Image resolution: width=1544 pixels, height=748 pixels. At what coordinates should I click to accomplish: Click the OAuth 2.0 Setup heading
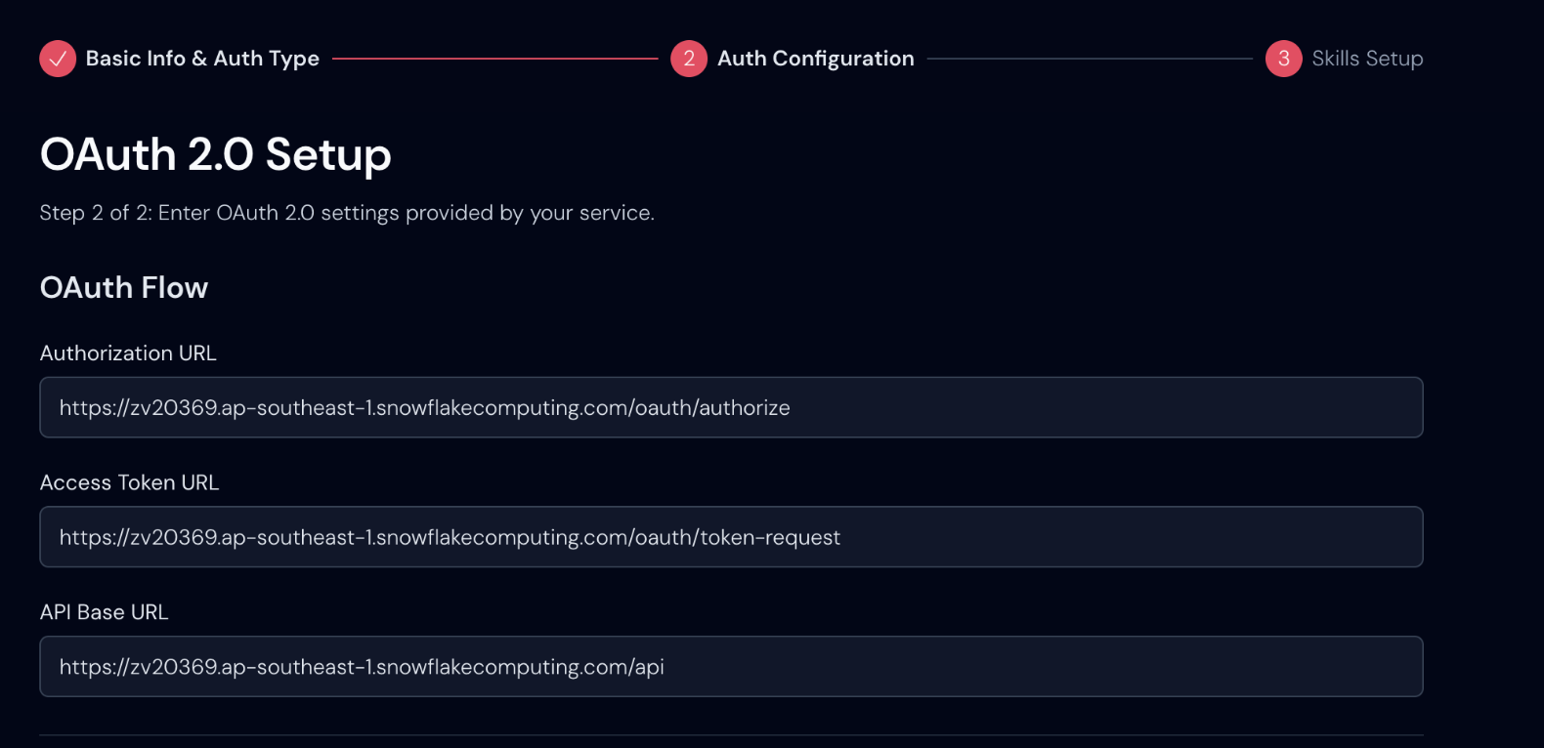coord(215,154)
